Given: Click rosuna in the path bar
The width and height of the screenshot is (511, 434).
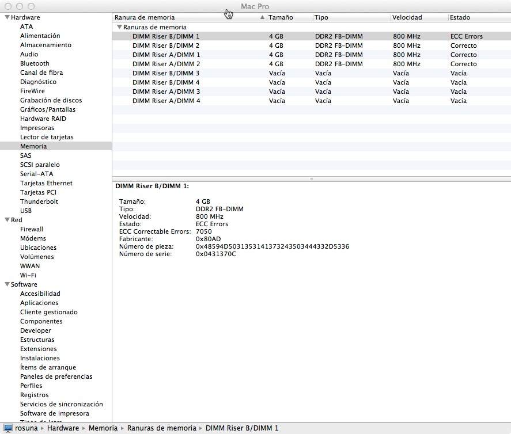Looking at the screenshot, I should [x=27, y=428].
